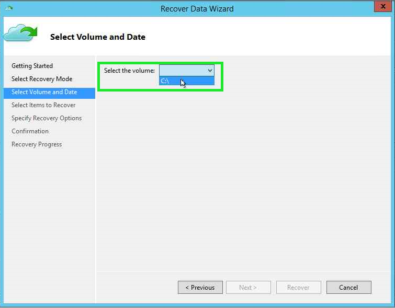Click the 'Select Volume and Date' heading
This screenshot has width=395, height=308.
pyautogui.click(x=98, y=37)
